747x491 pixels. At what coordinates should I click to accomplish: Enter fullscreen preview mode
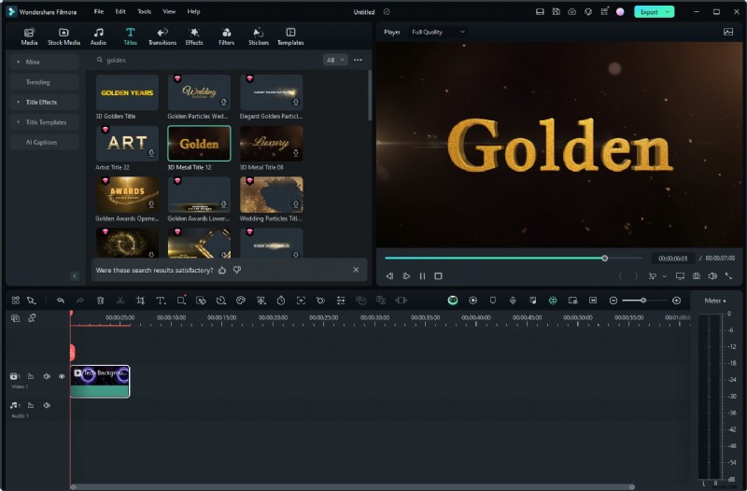pyautogui.click(x=728, y=276)
